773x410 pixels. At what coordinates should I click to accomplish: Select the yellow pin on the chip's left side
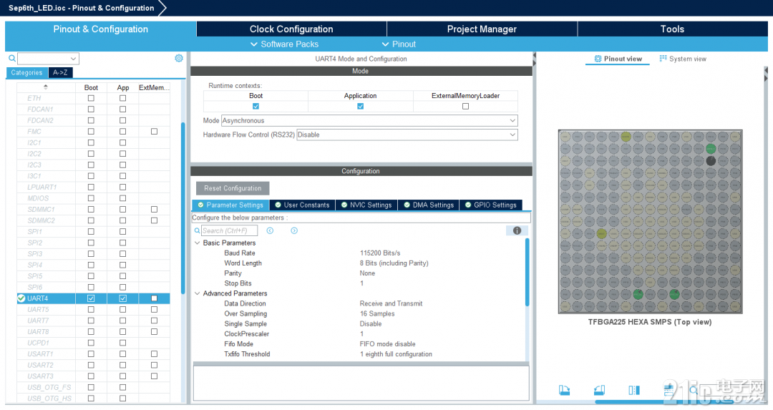[601, 233]
